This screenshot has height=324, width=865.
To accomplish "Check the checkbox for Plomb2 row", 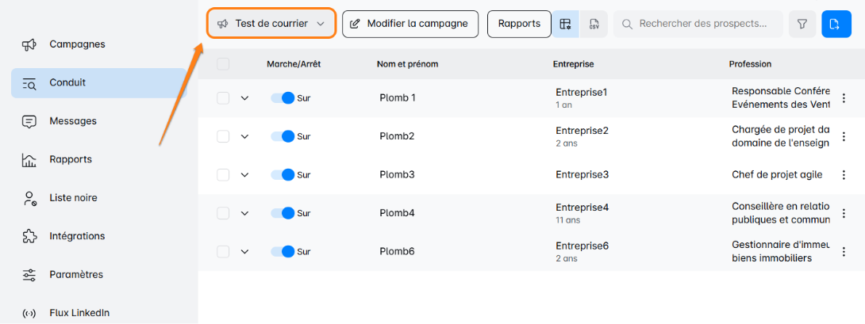I will 223,136.
